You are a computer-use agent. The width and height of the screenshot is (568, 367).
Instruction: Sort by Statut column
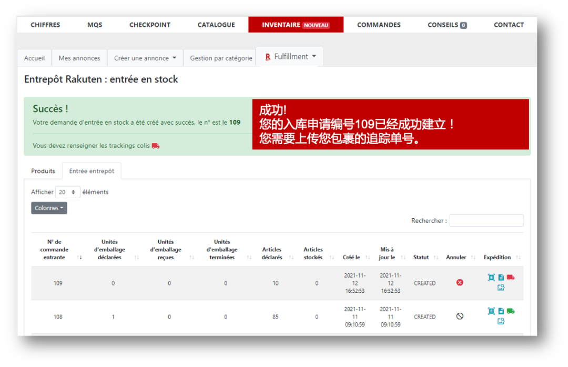[x=436, y=258]
